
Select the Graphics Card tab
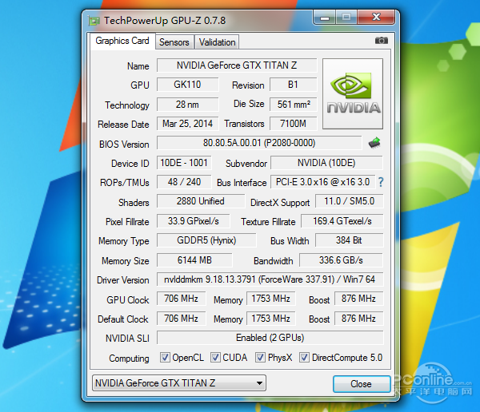tap(122, 41)
